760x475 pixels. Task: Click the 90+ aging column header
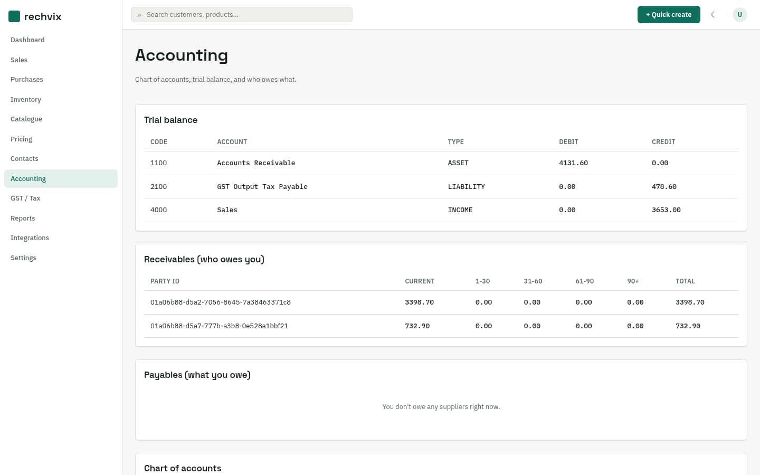[633, 281]
